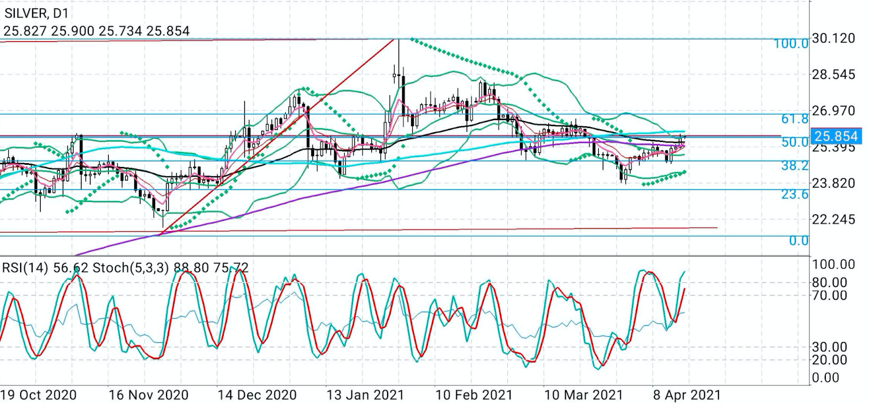Click the 14 Dec 2020 date label

click(x=256, y=395)
